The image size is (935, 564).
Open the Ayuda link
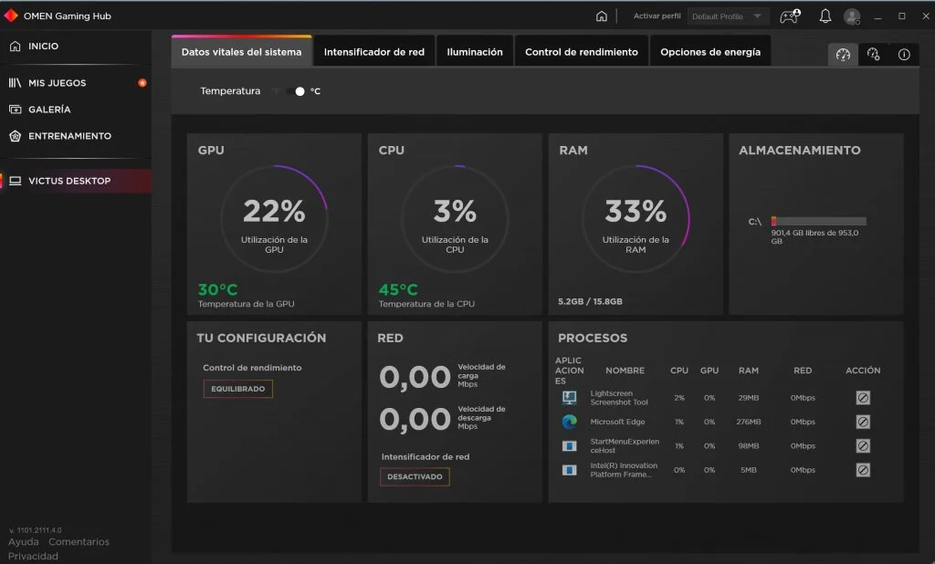(23, 542)
